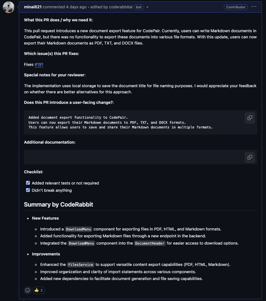
Task: Expand the 'edited by coderabbitai' history dropdown
Action: 147,7
